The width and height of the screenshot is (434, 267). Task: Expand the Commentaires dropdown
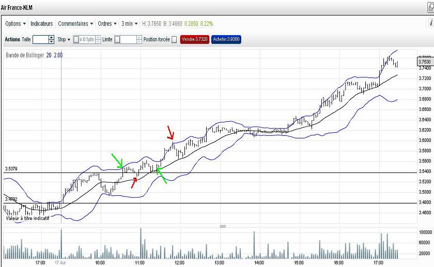click(75, 24)
